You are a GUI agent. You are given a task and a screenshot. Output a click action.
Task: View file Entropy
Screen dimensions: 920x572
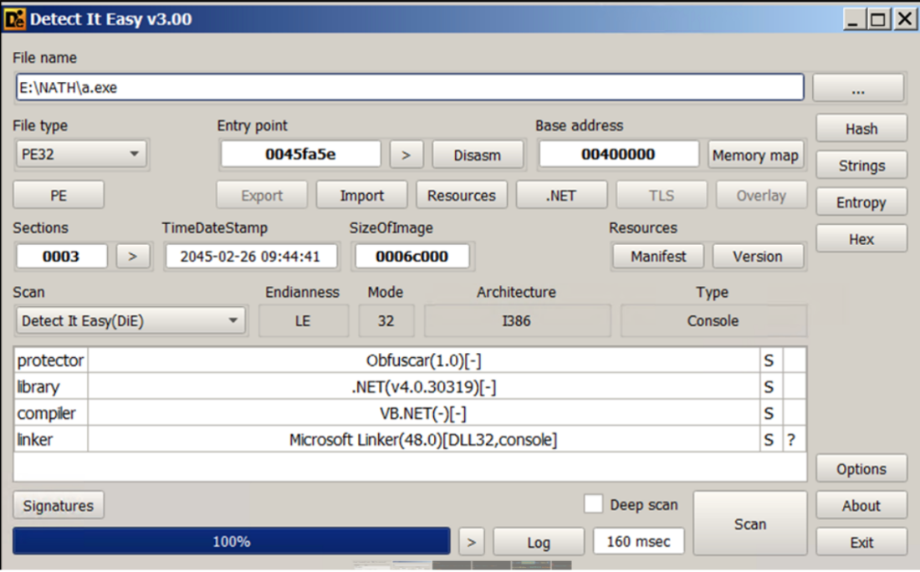(x=861, y=202)
